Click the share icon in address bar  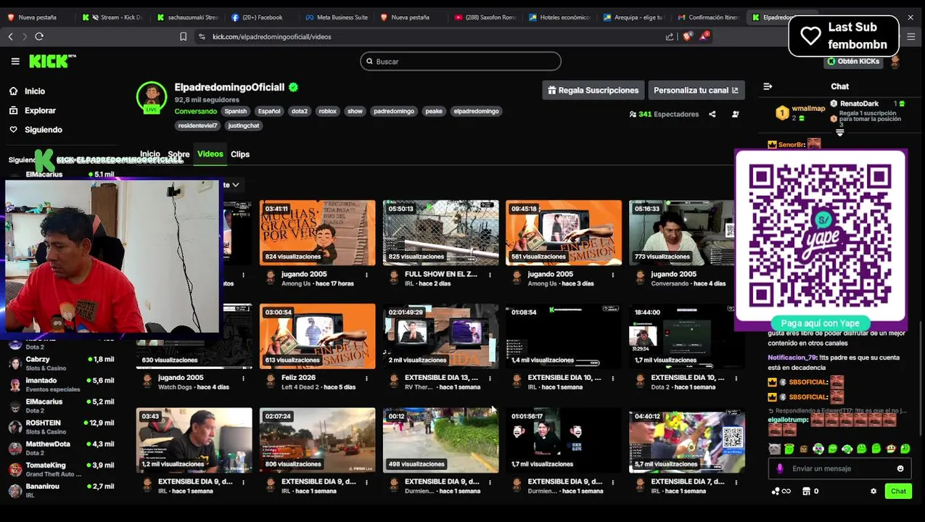(x=669, y=36)
